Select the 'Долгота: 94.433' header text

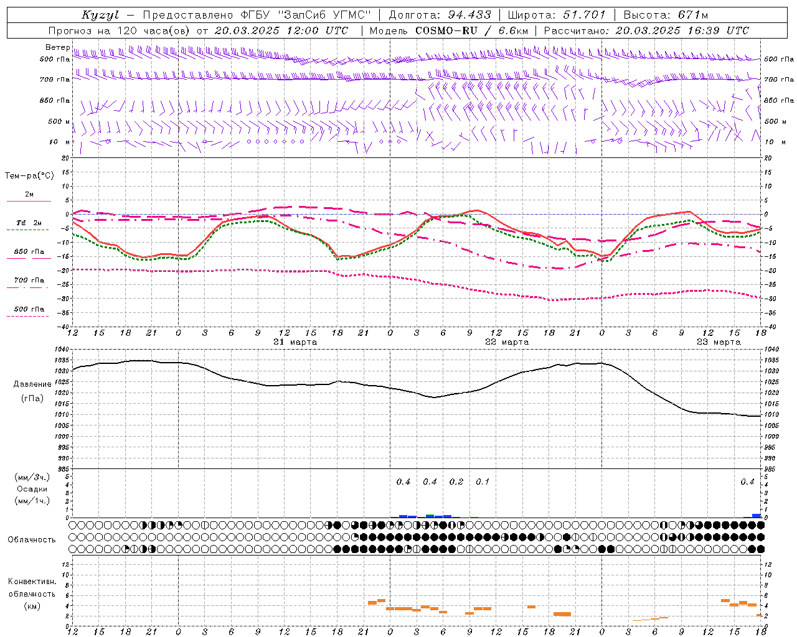[x=440, y=15]
